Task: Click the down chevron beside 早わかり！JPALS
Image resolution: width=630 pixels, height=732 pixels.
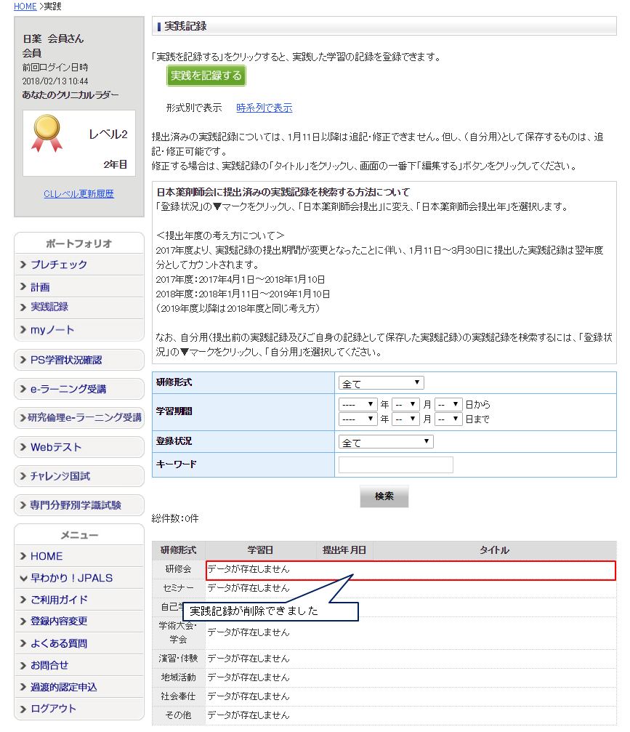Action: pos(23,579)
